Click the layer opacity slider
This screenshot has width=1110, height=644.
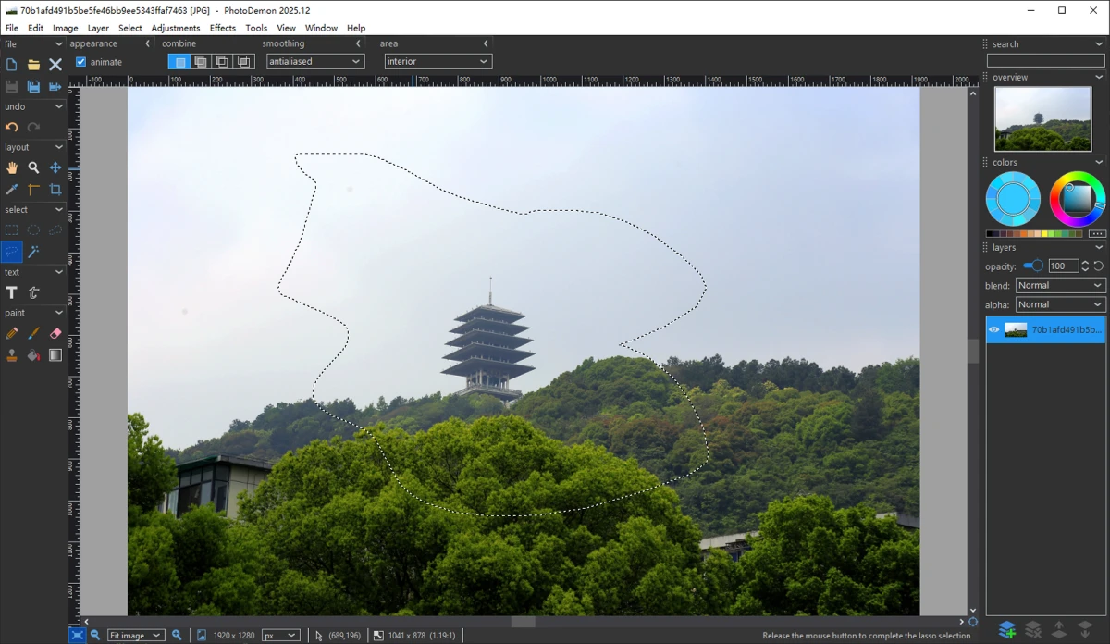point(1033,266)
